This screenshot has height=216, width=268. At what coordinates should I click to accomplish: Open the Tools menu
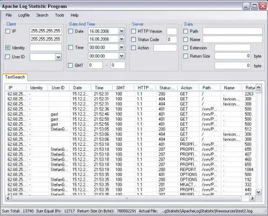[x=59, y=15]
